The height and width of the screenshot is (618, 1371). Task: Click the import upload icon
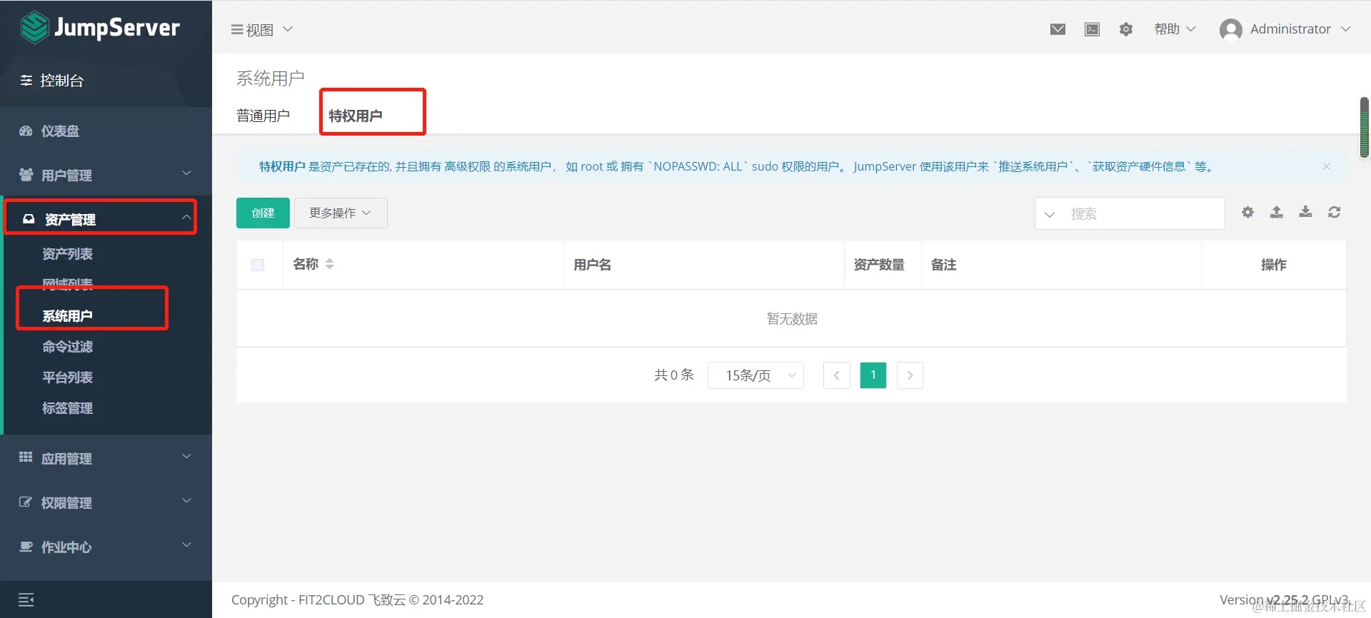[1277, 212]
